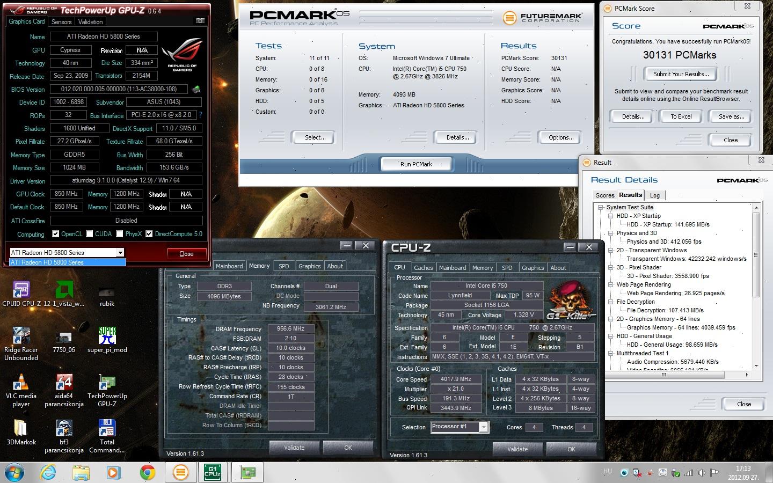Image resolution: width=773 pixels, height=483 pixels.
Task: Collapse the HDD - XP Startup node
Action: tap(610, 216)
